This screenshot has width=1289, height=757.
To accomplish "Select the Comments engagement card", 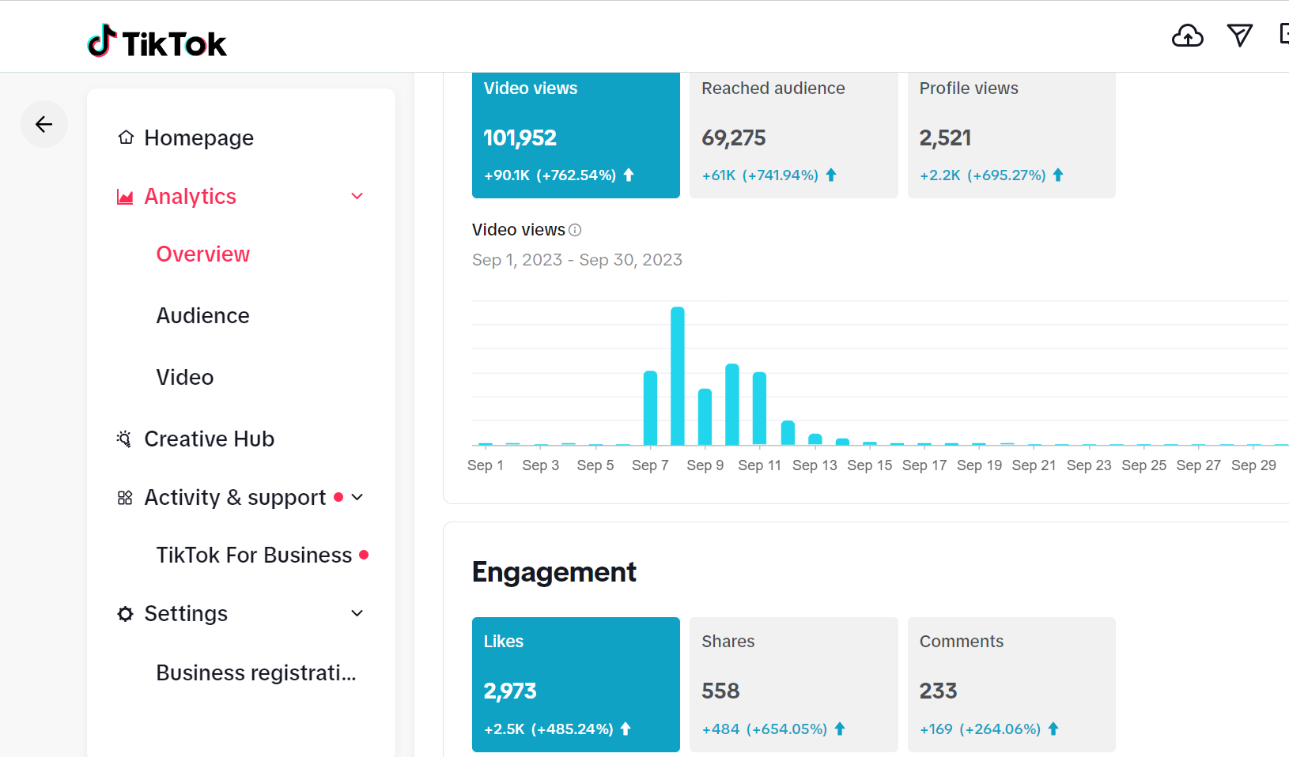I will [1011, 684].
